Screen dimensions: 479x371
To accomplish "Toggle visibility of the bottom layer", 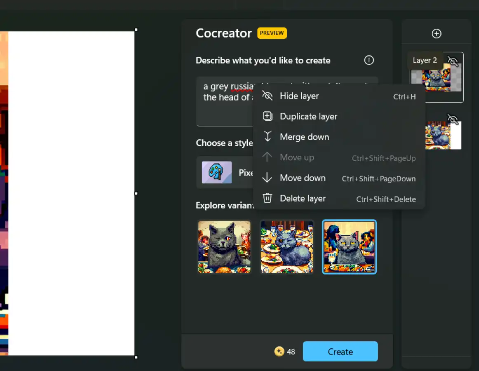I will tap(453, 120).
